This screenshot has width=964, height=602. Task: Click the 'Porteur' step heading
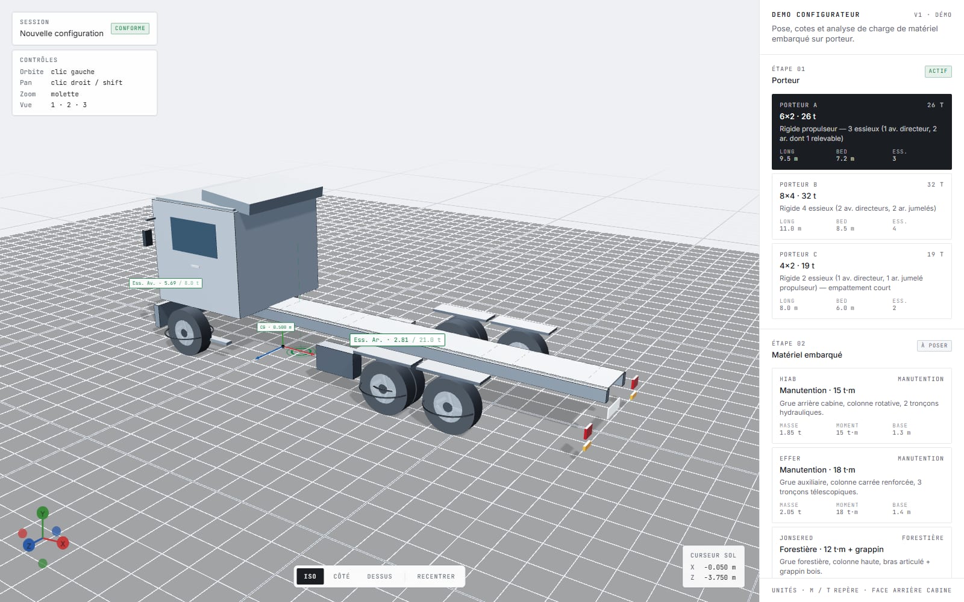tap(786, 81)
